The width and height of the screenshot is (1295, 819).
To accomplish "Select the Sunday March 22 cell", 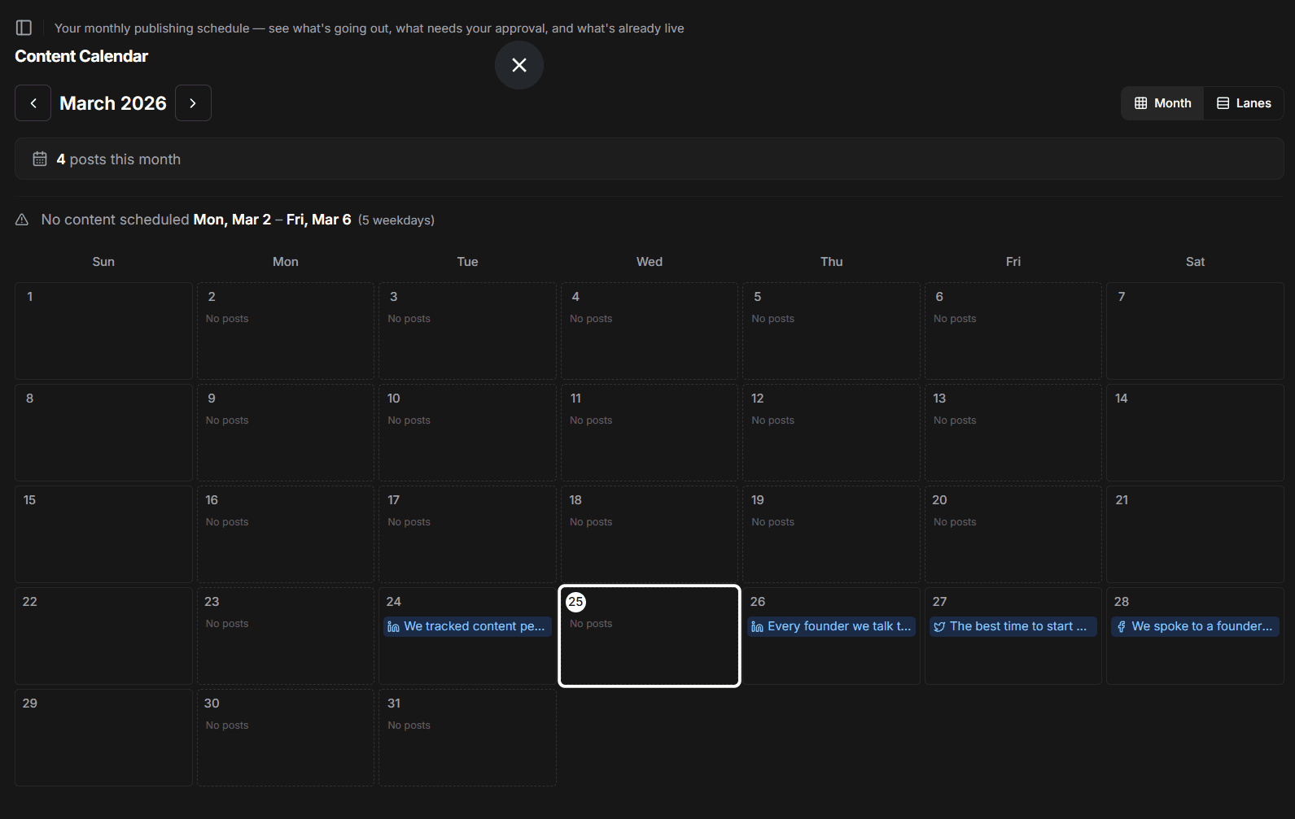I will click(x=103, y=636).
